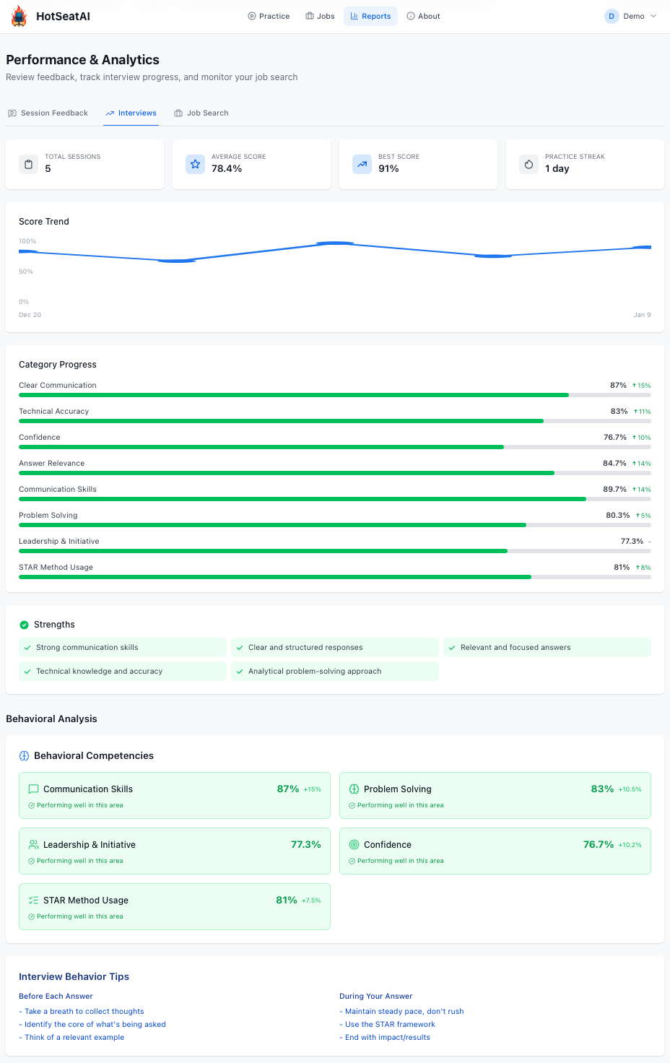This screenshot has height=1063, width=670.
Task: Click the green Strengths checkmark icon
Action: click(x=24, y=625)
